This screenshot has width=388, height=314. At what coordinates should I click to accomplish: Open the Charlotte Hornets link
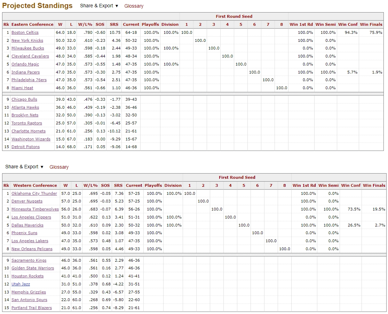[29, 131]
